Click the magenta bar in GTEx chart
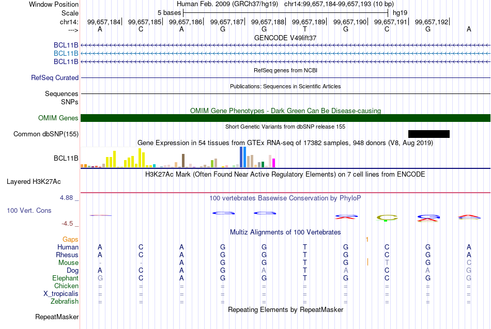Viewport: 491px width, 329px height. pyautogui.click(x=274, y=163)
